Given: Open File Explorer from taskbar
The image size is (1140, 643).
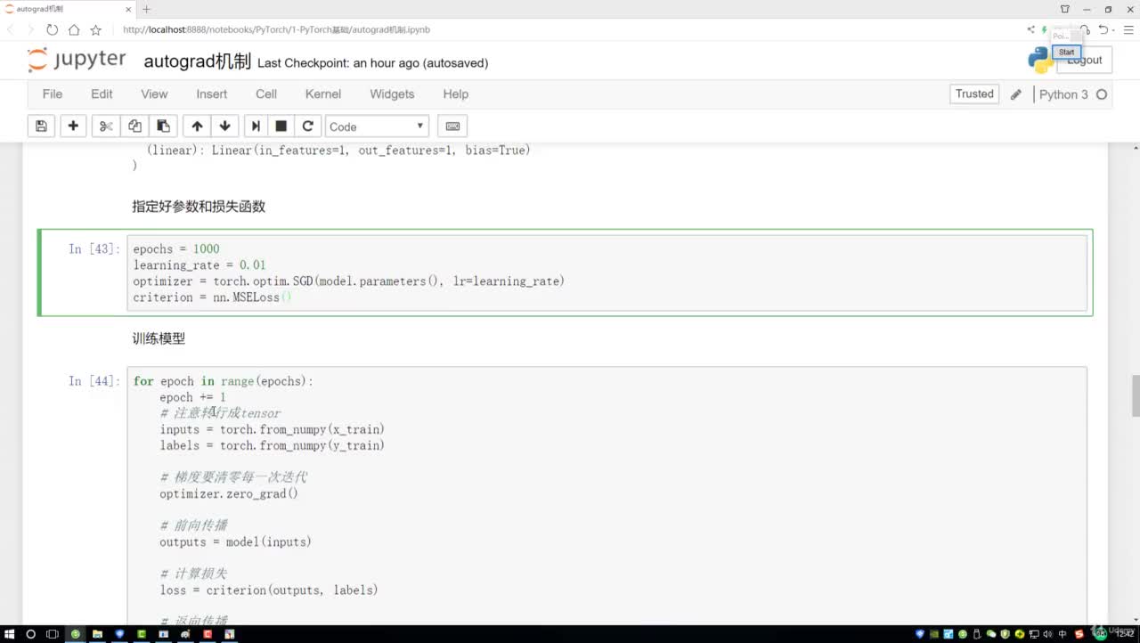Looking at the screenshot, I should tap(98, 634).
